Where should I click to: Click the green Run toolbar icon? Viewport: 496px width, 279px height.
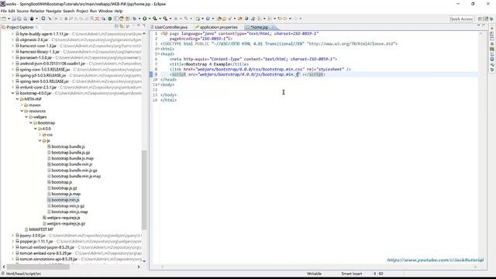tap(145, 19)
